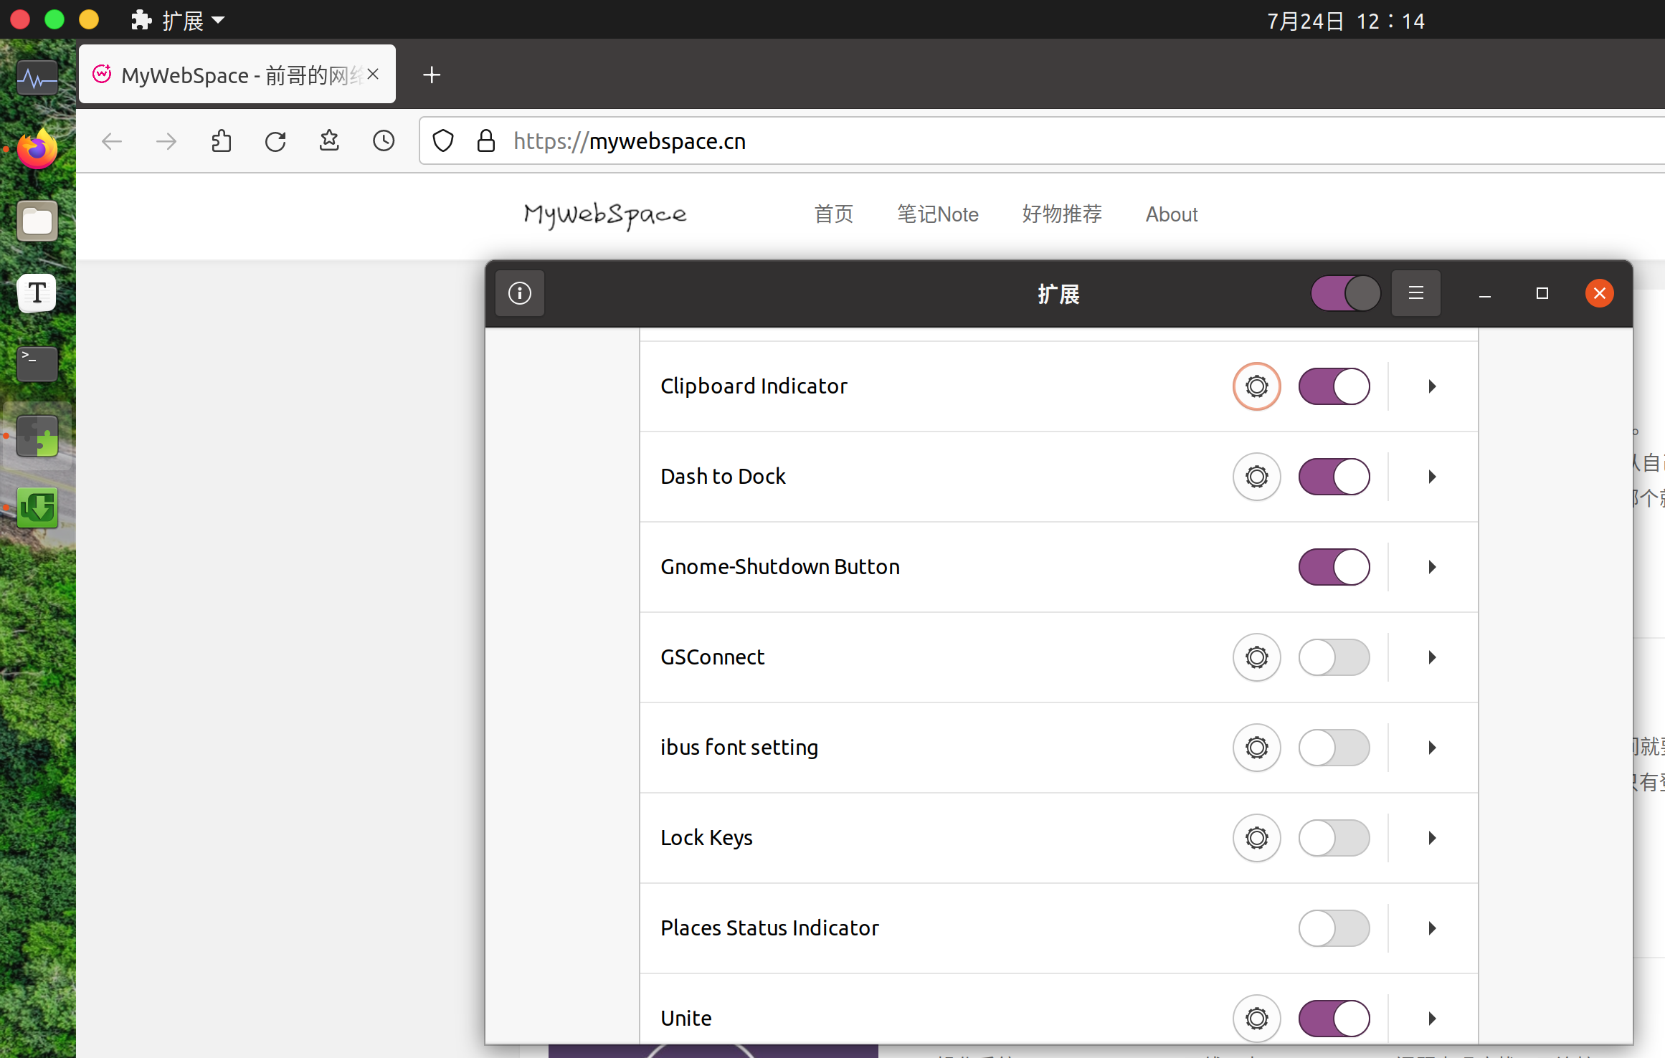Open the Extensions hamburger menu
This screenshot has width=1665, height=1058.
(1415, 293)
